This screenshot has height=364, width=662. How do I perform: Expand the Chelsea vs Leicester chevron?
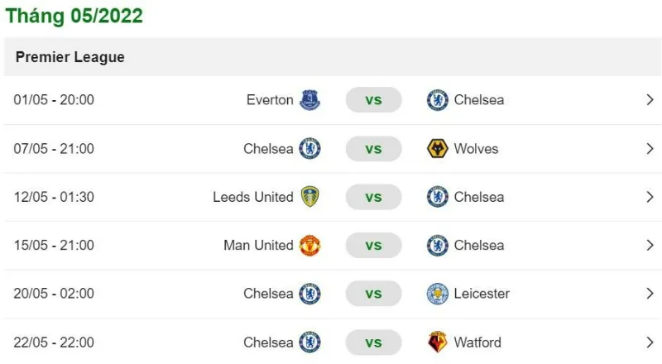point(650,294)
